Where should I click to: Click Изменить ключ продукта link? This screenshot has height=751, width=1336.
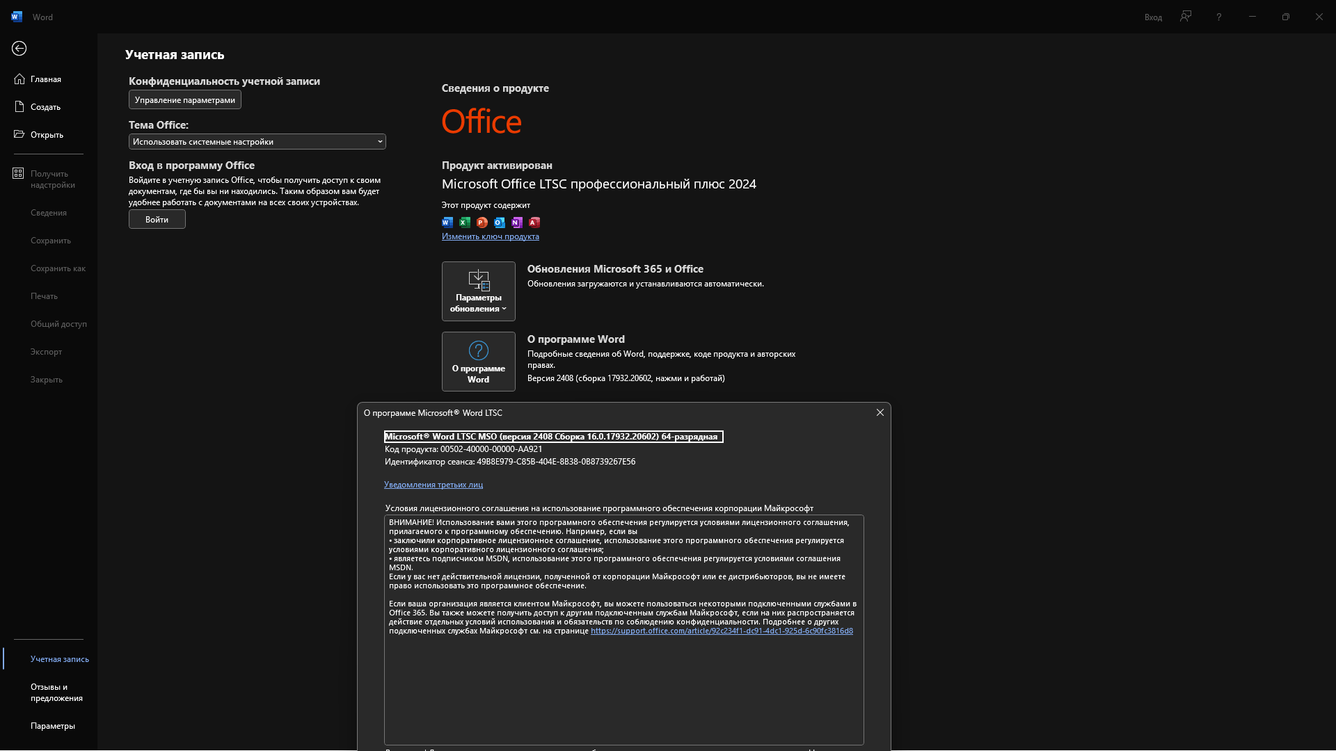[490, 236]
